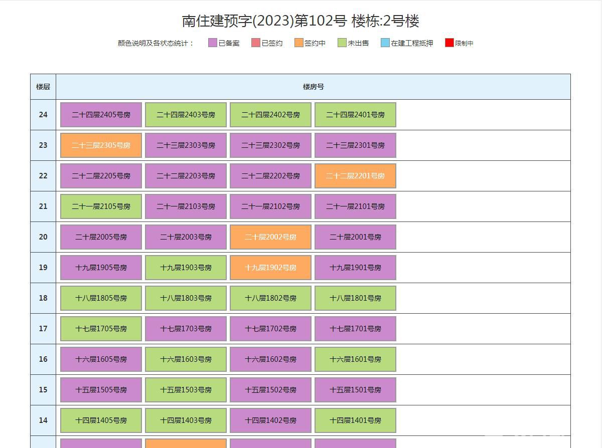Open unit 十五层1505号房
This screenshot has width=602, height=448.
coord(101,390)
